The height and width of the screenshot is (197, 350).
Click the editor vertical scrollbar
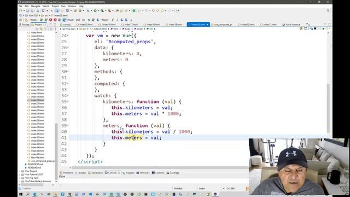[328, 108]
